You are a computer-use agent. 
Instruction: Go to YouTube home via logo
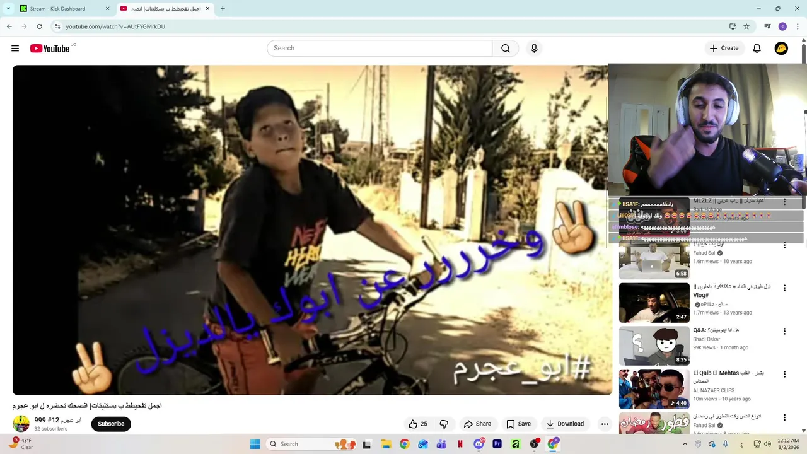(x=50, y=49)
